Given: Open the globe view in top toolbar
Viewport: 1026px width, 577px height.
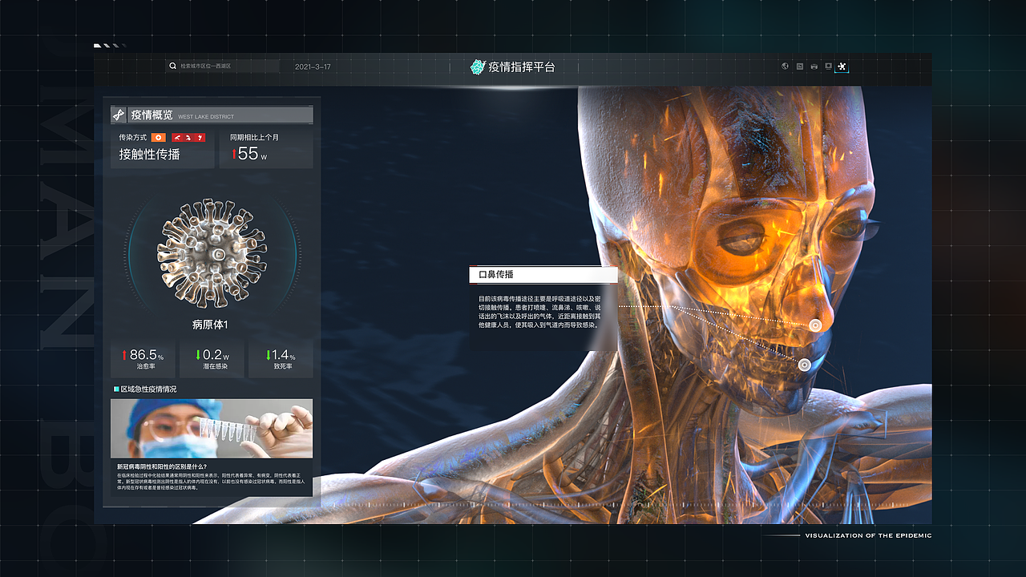Looking at the screenshot, I should tap(786, 67).
